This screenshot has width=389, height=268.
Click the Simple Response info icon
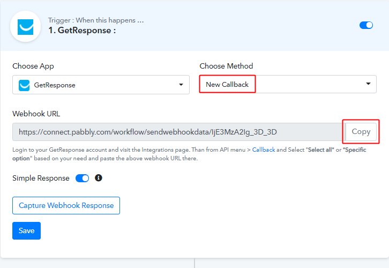[99, 178]
